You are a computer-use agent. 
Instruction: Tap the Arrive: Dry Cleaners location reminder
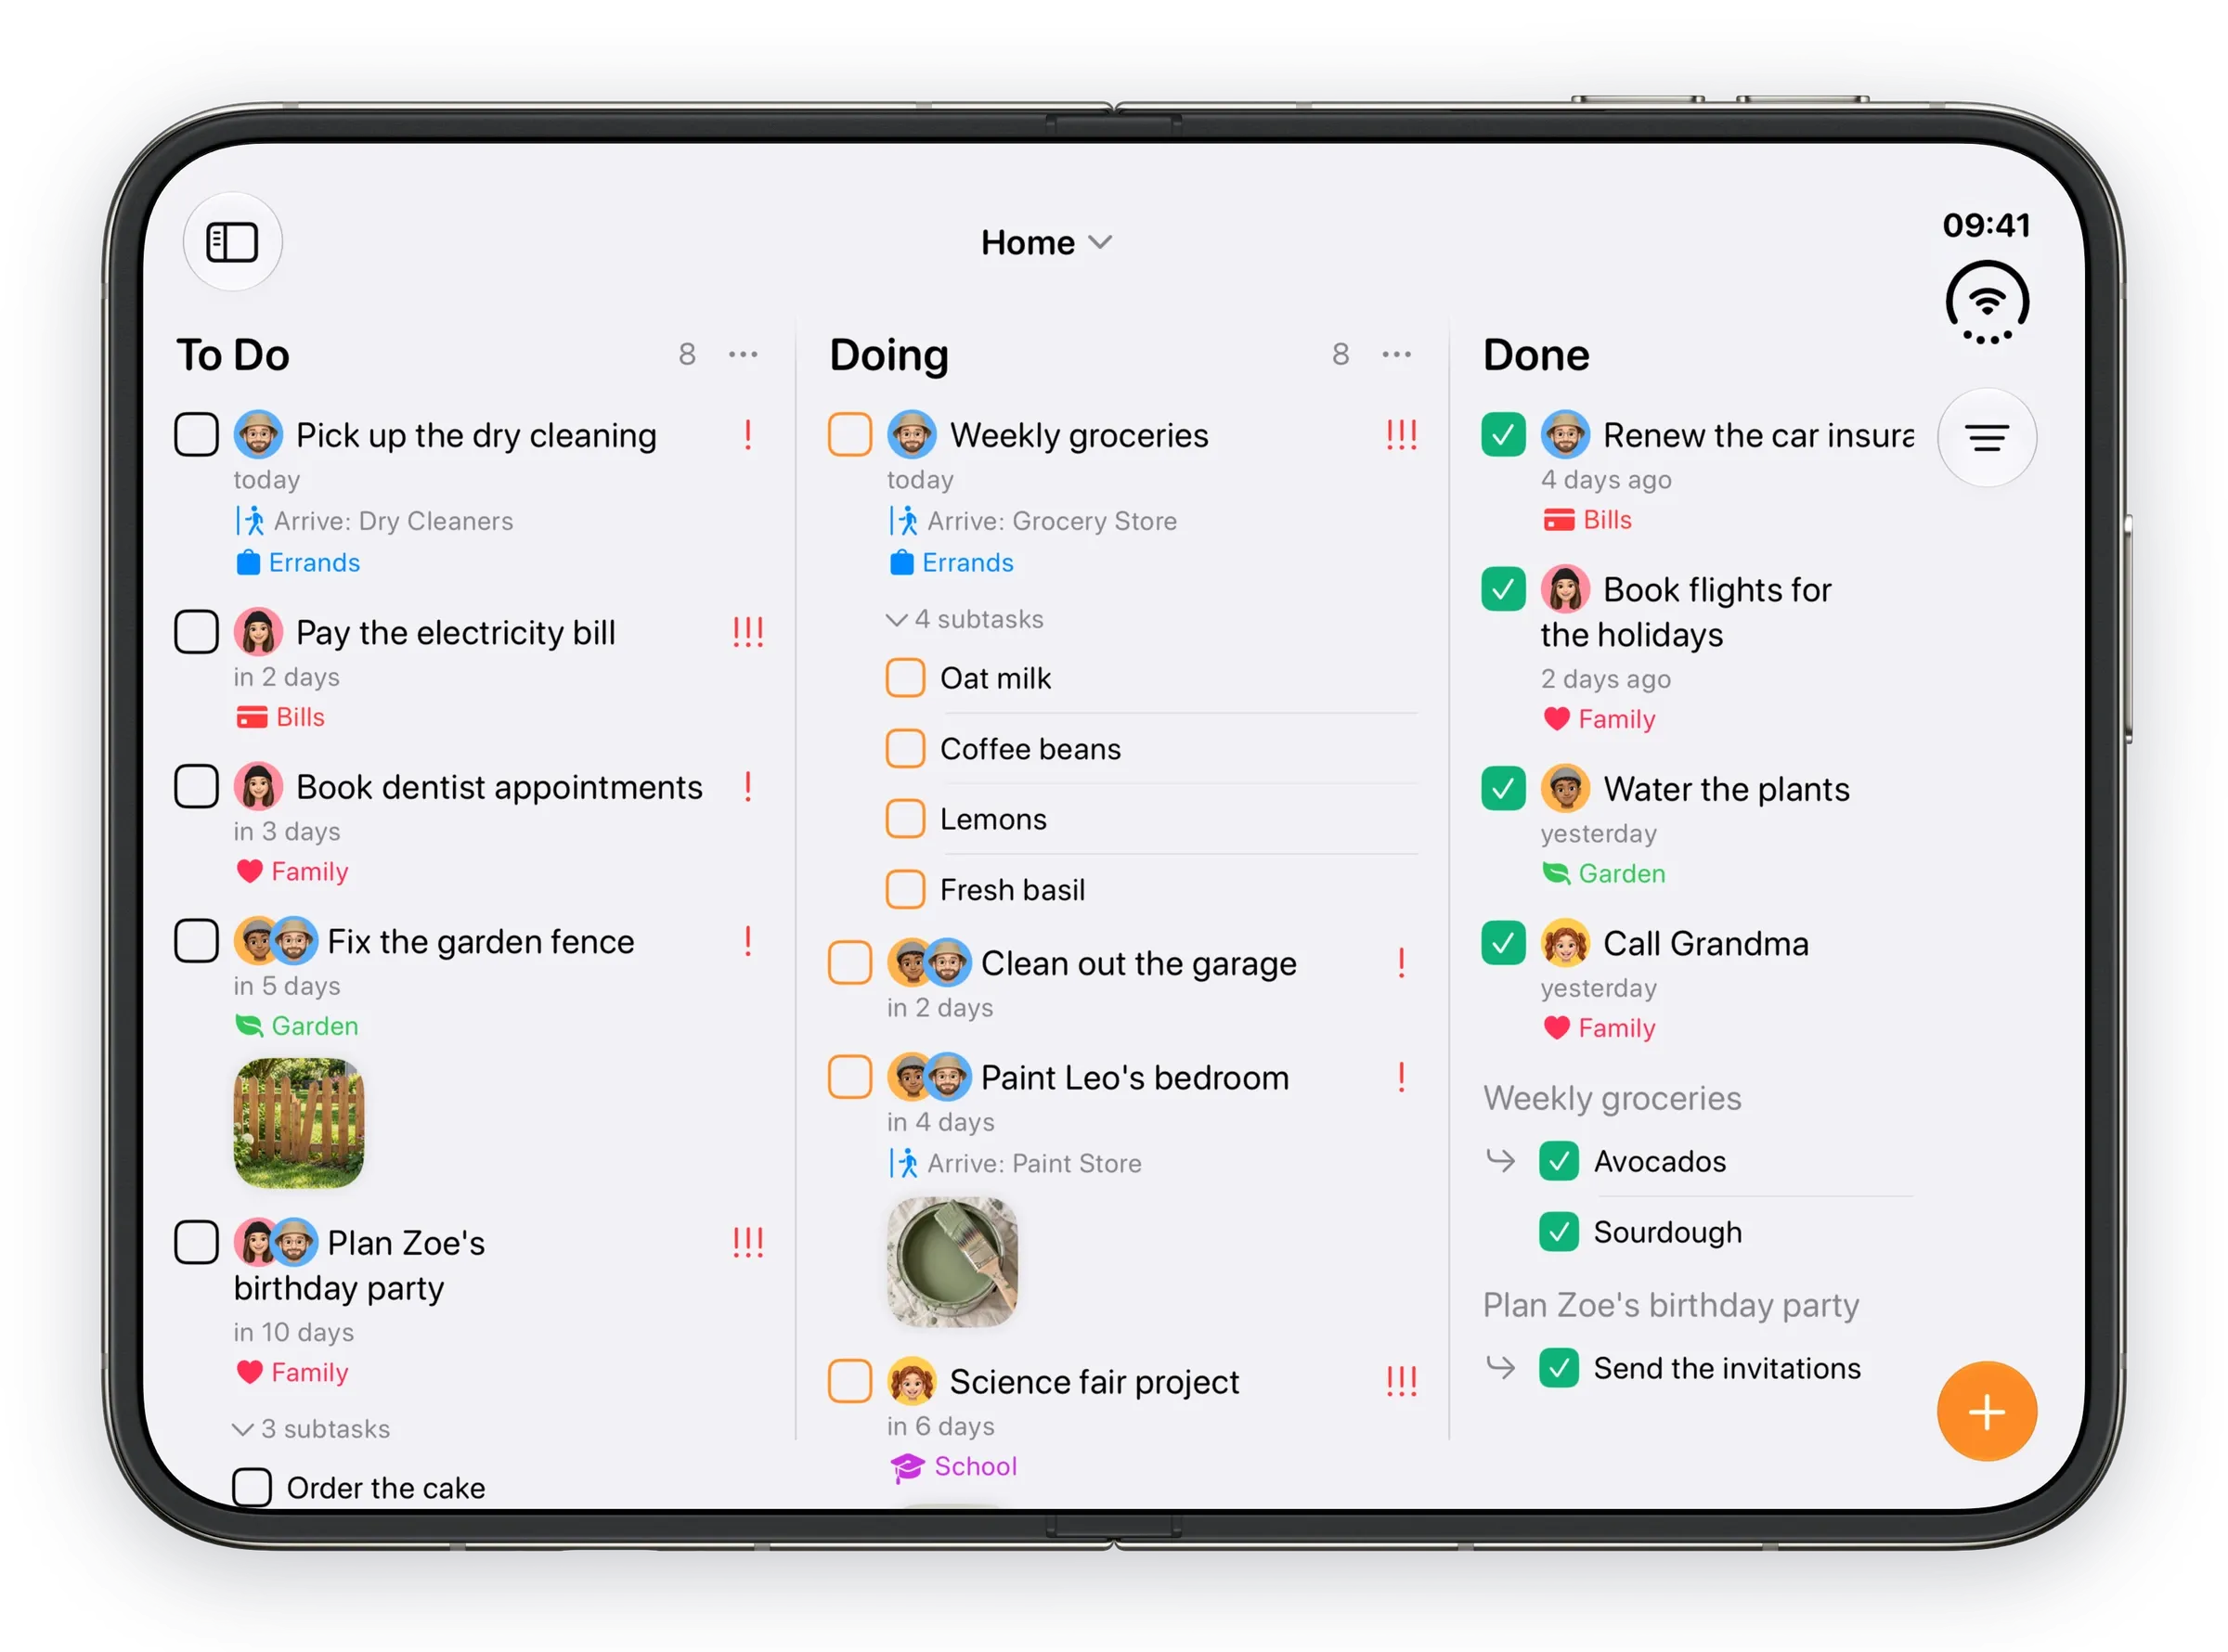[375, 521]
